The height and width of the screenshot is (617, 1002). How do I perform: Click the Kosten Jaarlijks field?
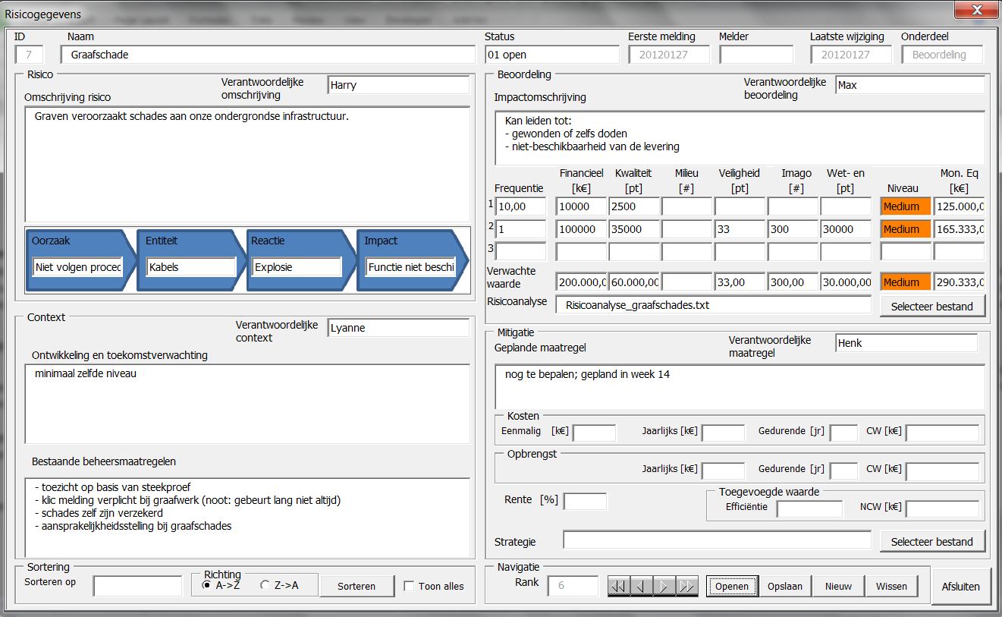[723, 433]
